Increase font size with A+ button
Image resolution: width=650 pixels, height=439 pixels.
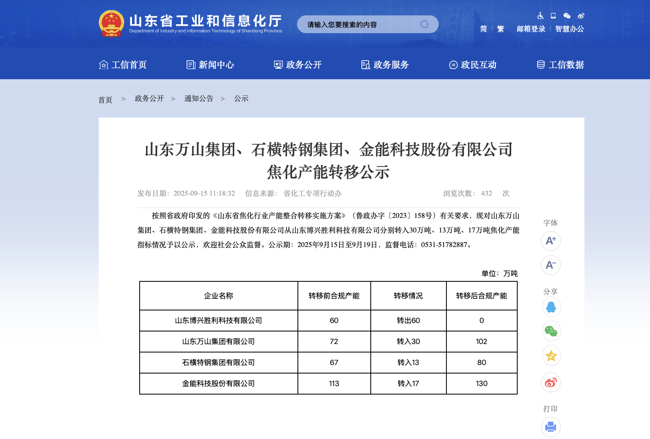tap(551, 241)
